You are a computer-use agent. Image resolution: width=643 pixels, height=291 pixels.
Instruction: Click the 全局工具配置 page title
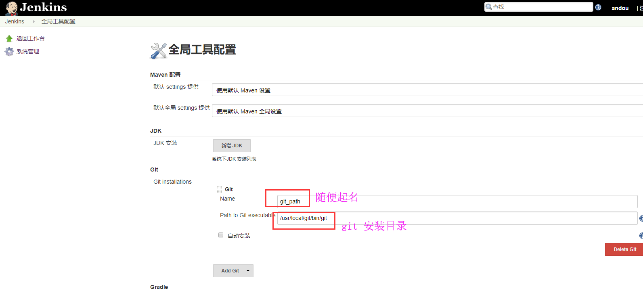click(x=202, y=50)
